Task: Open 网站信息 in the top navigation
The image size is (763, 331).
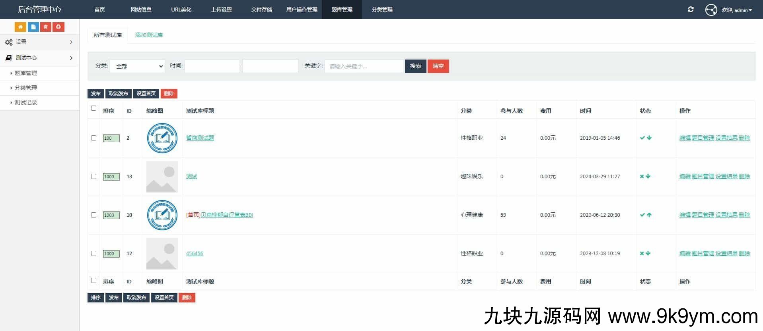Action: pyautogui.click(x=141, y=10)
